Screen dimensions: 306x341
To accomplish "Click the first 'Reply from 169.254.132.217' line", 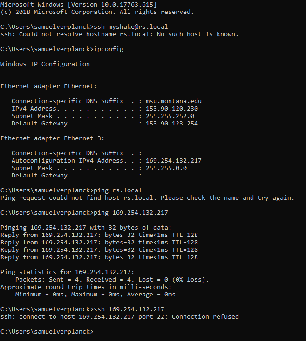I will [99, 235].
